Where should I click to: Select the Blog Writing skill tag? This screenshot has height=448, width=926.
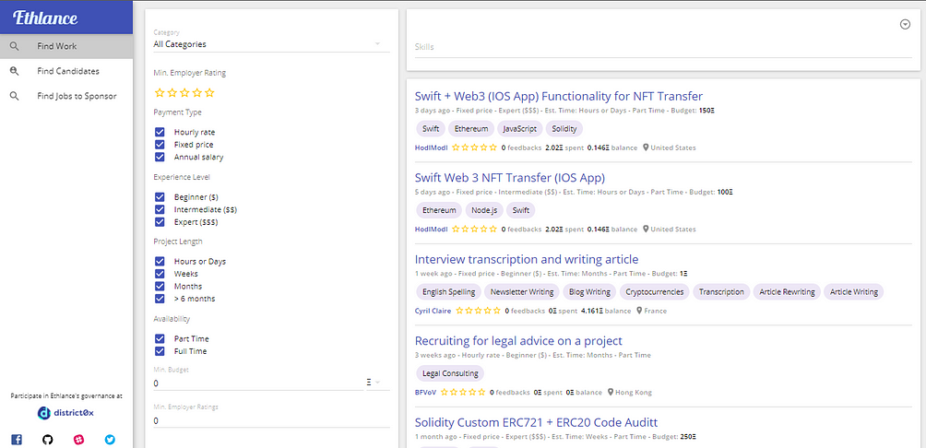(589, 291)
